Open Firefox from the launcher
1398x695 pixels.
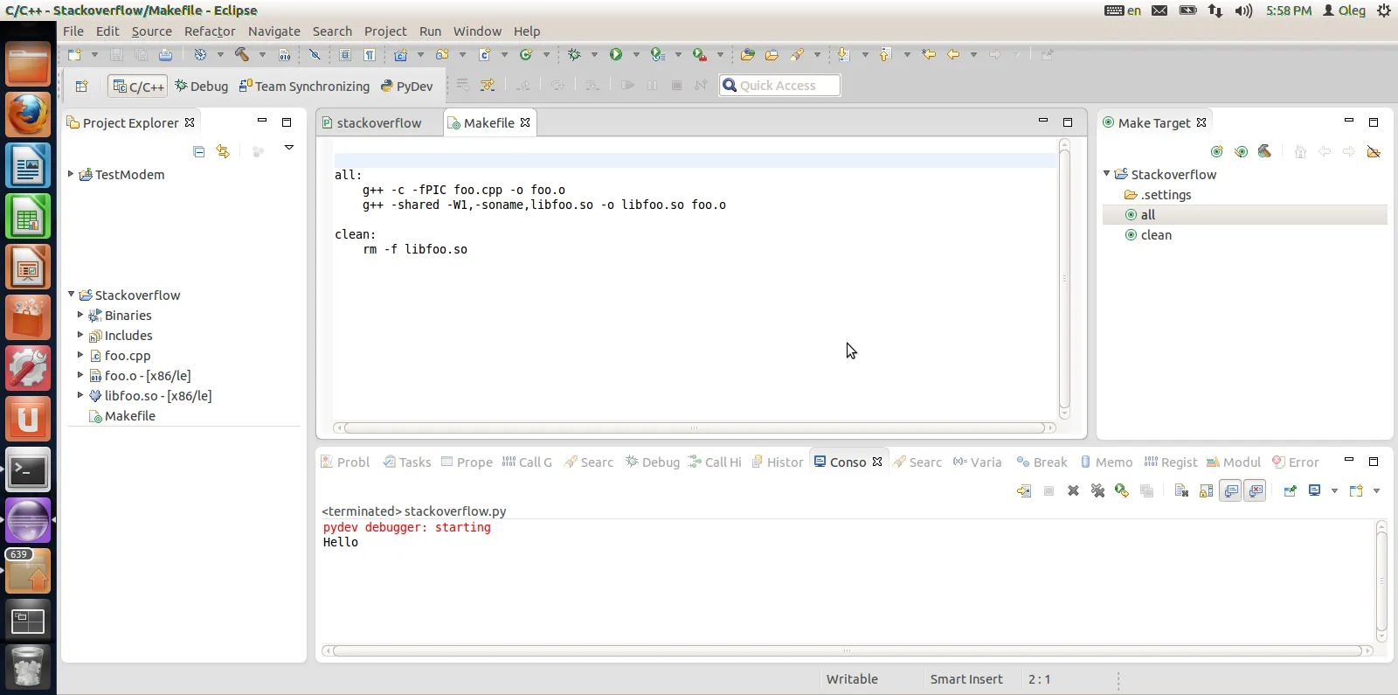click(28, 115)
